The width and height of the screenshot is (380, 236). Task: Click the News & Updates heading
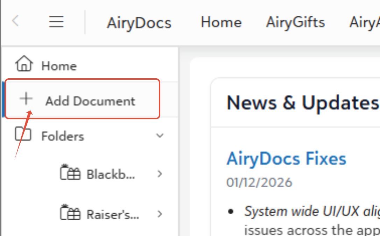pyautogui.click(x=302, y=103)
